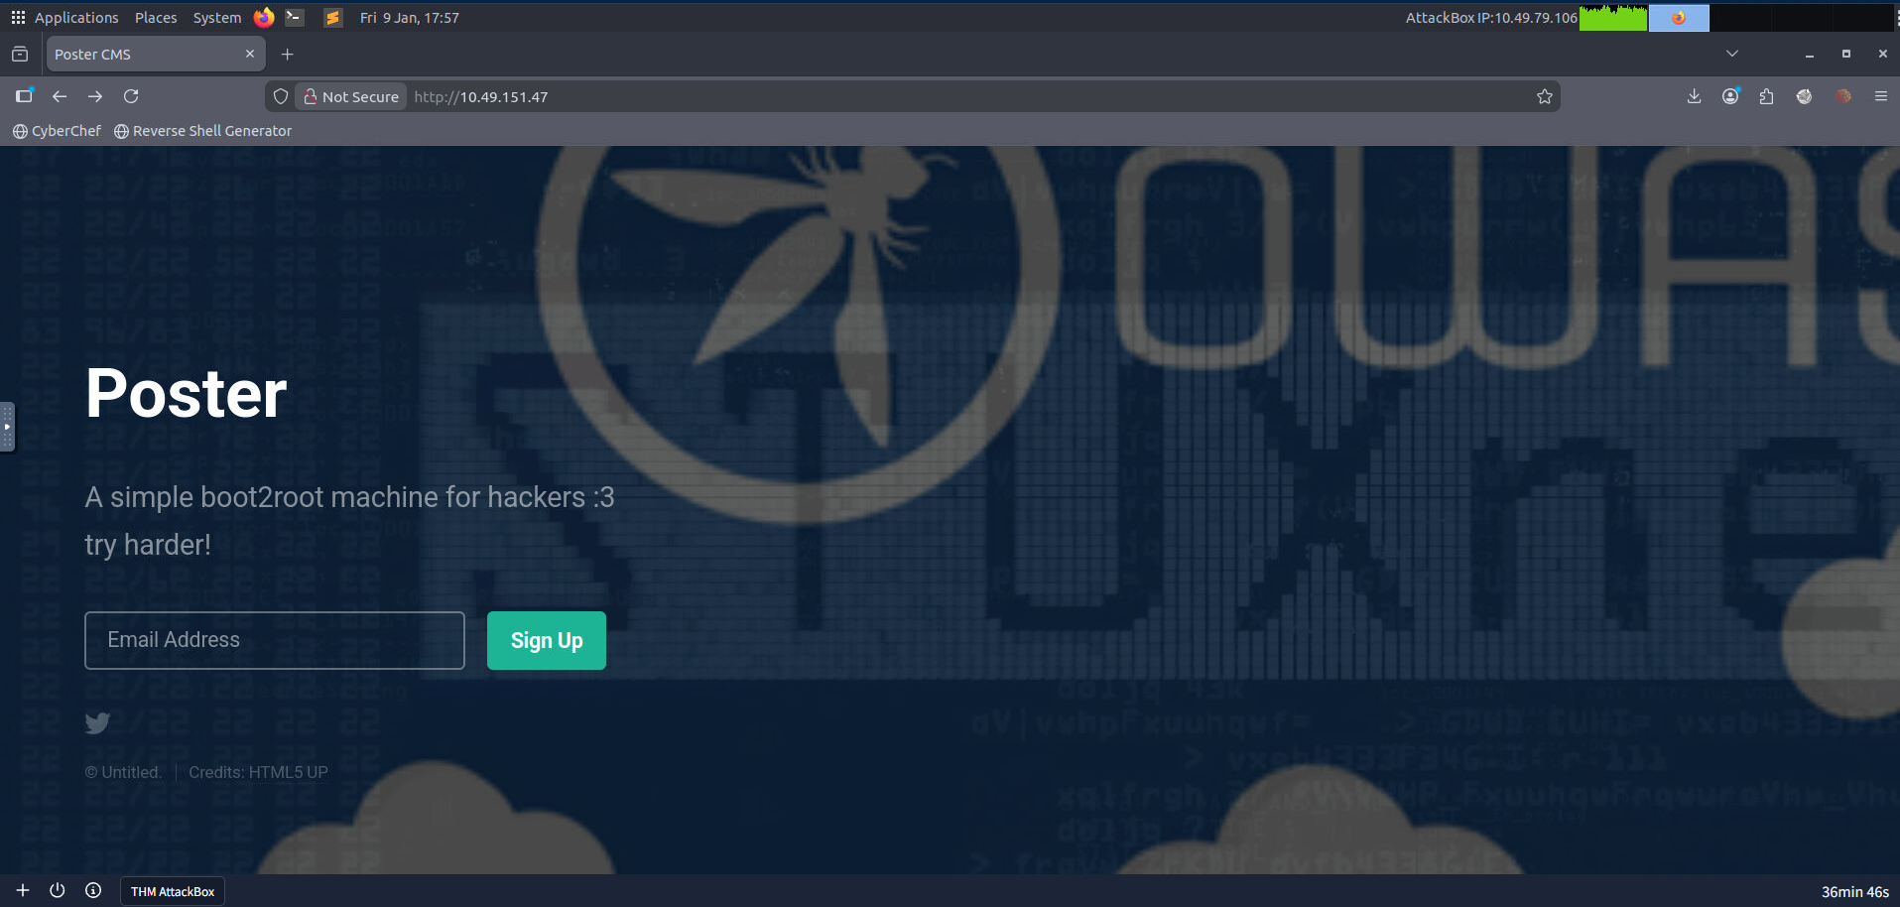Open the tracking protection shield icon

(281, 96)
